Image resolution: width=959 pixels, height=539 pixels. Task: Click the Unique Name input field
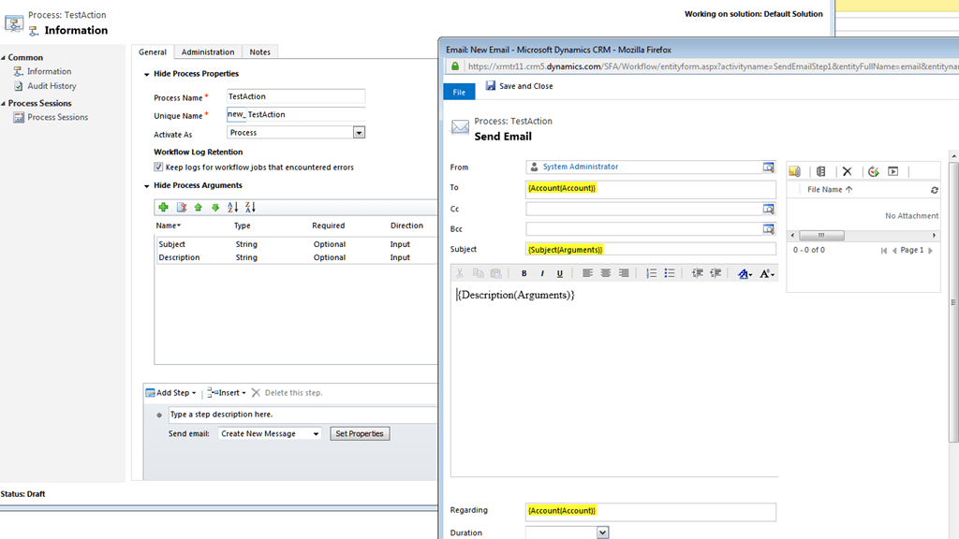pyautogui.click(x=296, y=114)
